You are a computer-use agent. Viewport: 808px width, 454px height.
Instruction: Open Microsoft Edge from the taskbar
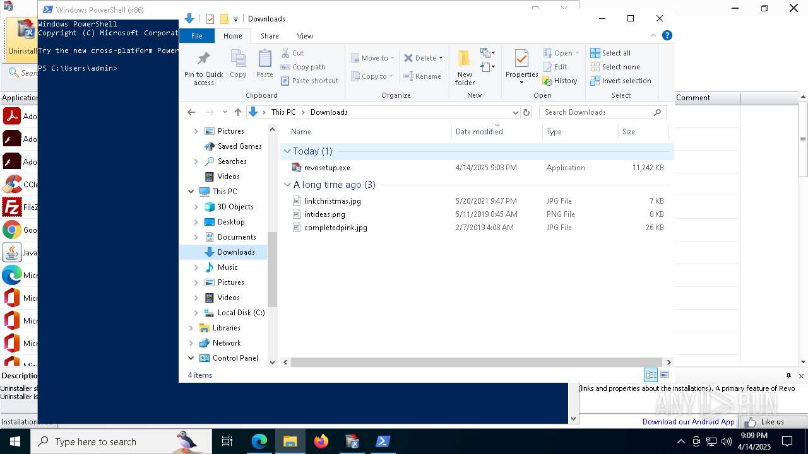(x=259, y=441)
